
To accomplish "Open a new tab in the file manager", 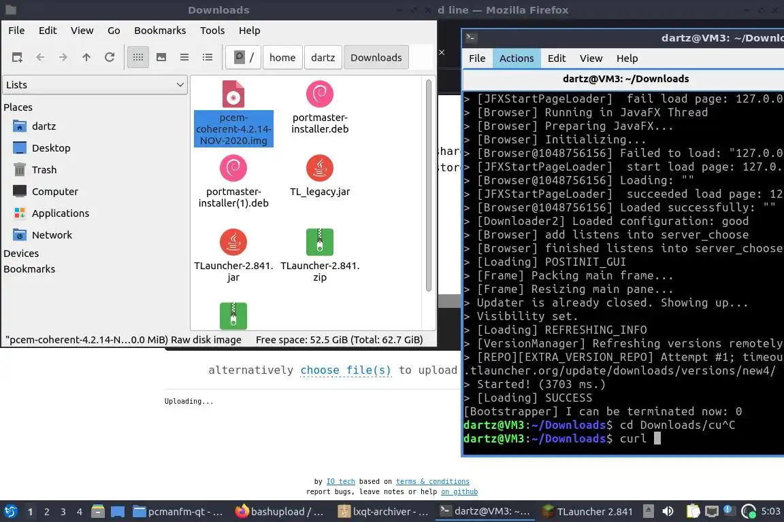I will coord(17,58).
